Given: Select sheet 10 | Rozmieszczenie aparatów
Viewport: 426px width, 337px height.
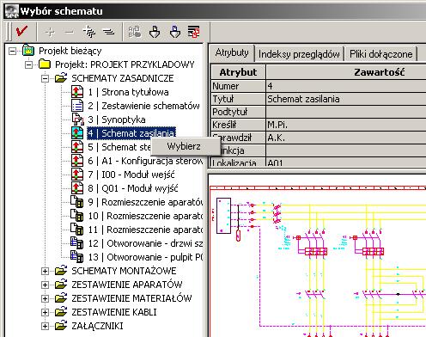Looking at the screenshot, I should coord(145,216).
